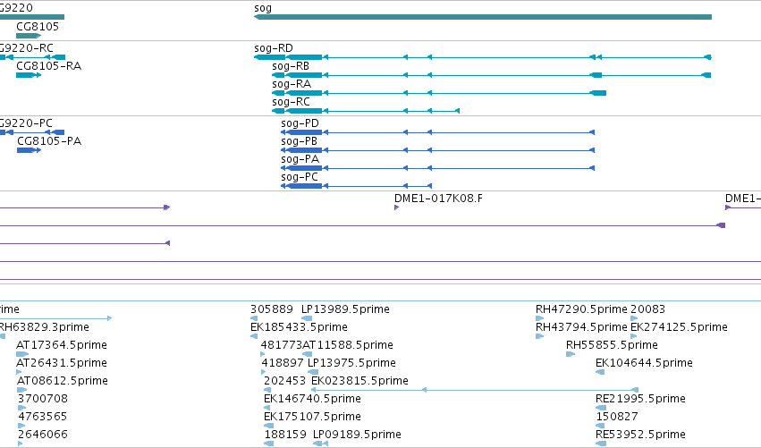Select EST RH43794.5prime
Image resolution: width=761 pixels, height=448 pixels.
(540, 336)
